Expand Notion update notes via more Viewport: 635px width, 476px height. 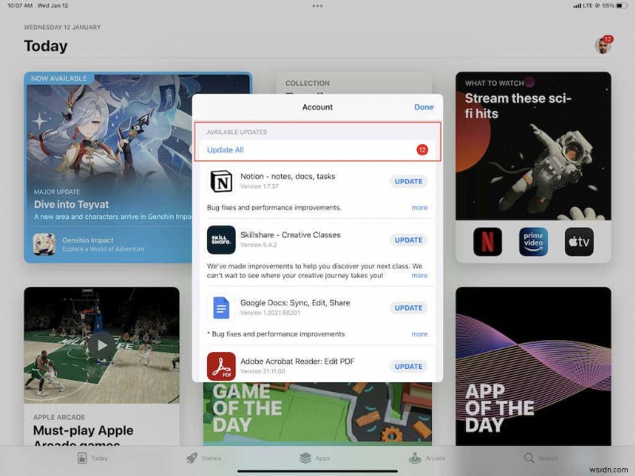[x=420, y=209]
